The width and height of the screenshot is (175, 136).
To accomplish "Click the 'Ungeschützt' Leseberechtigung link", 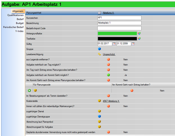I will (109, 55).
